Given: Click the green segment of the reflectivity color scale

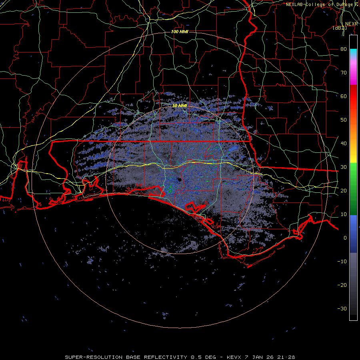Looking at the screenshot, I should click(x=353, y=189).
